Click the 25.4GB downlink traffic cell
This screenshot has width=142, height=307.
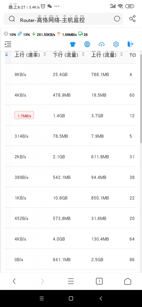click(x=60, y=74)
